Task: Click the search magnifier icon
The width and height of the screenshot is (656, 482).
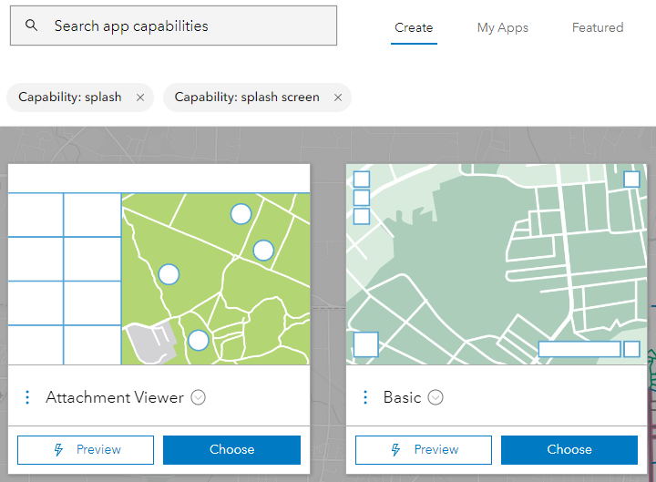Action: (32, 26)
